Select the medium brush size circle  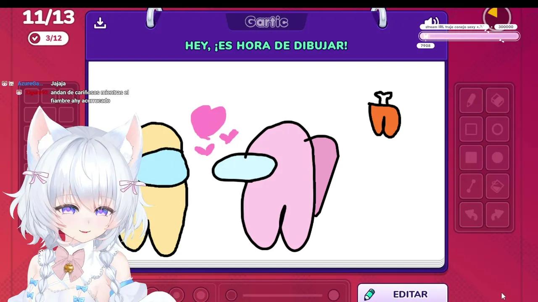(177, 295)
